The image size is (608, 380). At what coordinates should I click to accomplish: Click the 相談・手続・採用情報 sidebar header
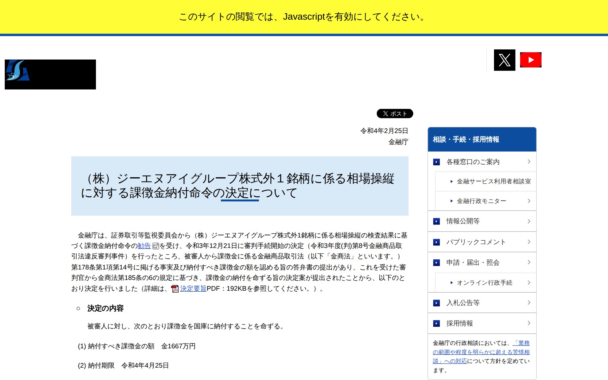click(466, 140)
